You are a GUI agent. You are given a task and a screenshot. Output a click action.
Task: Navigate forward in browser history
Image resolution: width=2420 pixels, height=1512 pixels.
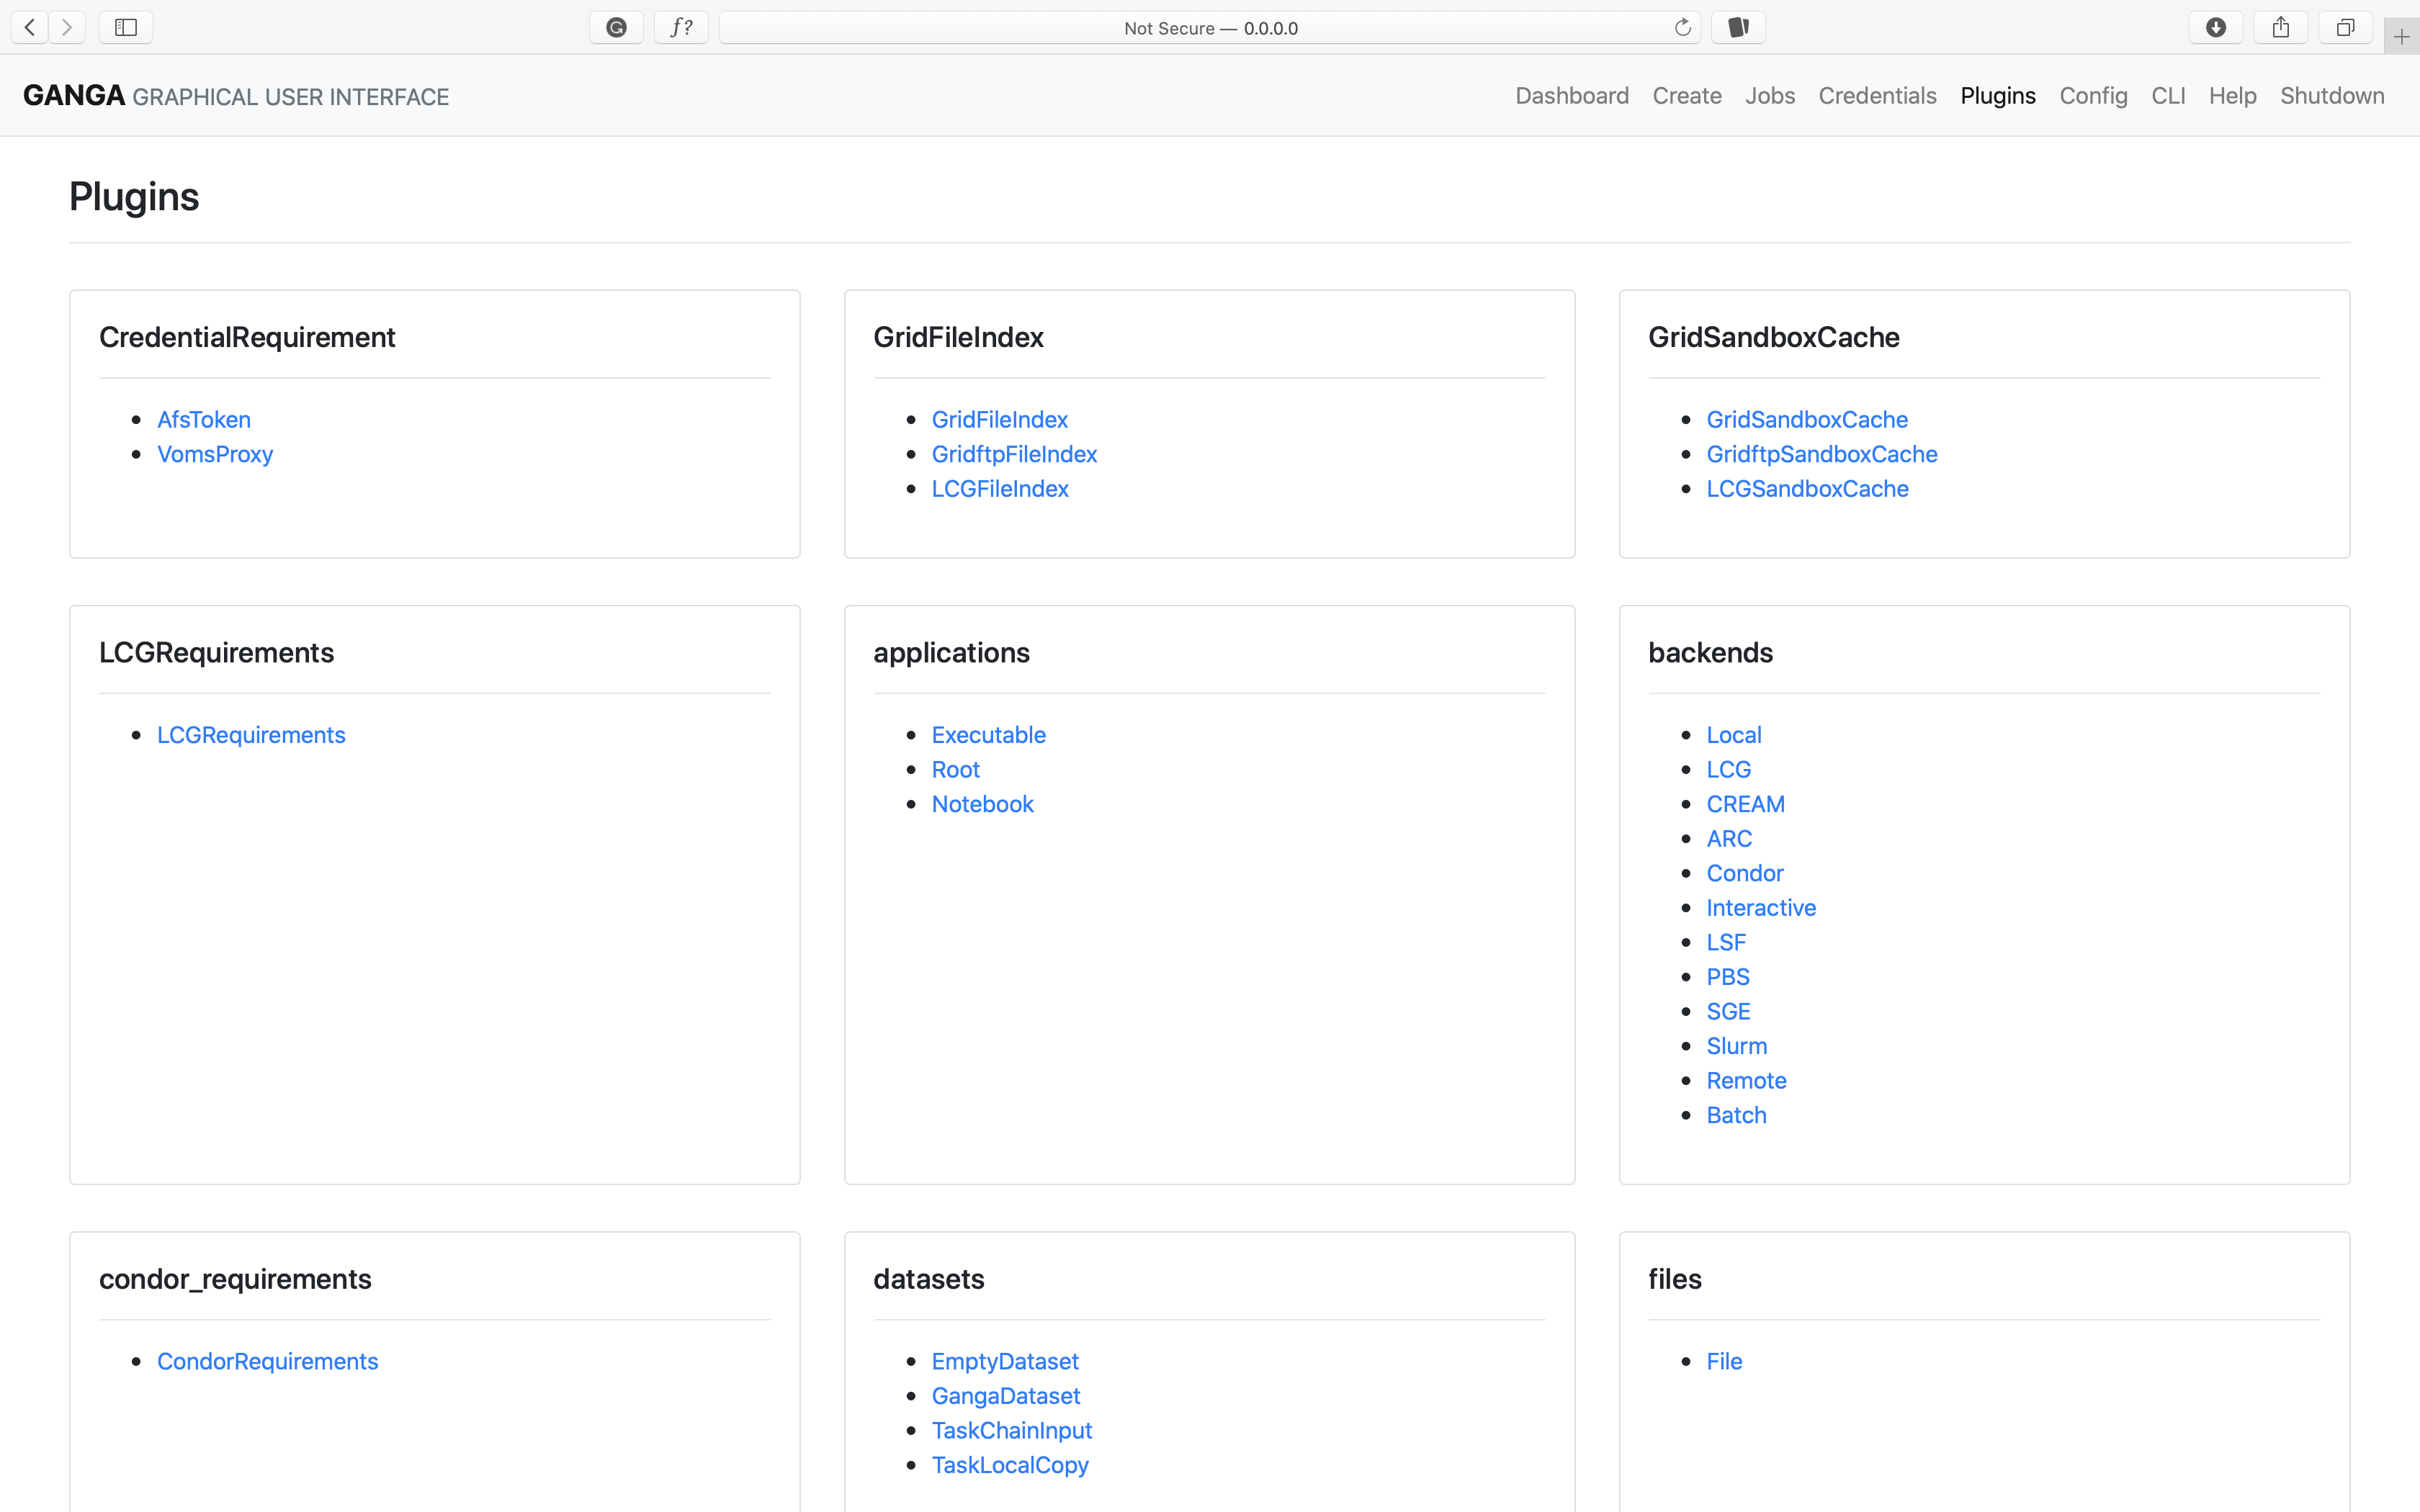(x=66, y=27)
